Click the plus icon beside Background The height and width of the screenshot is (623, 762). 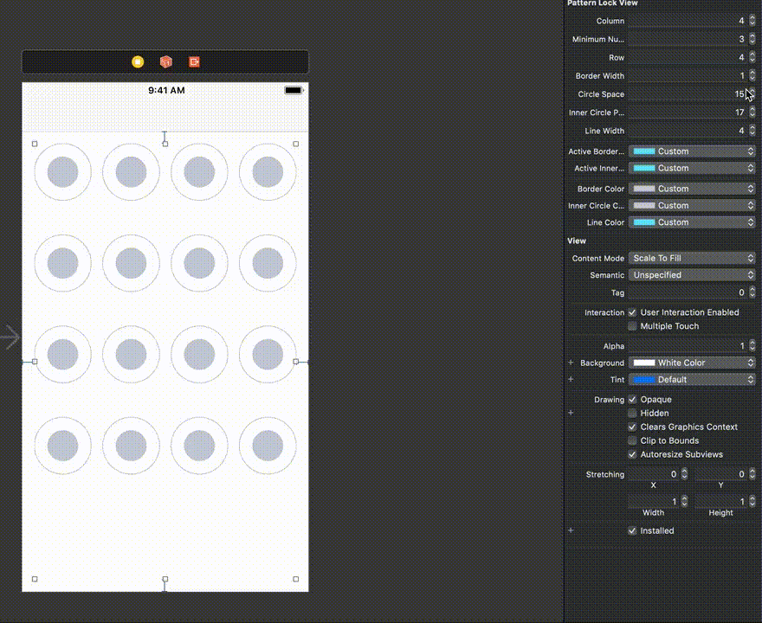571,363
